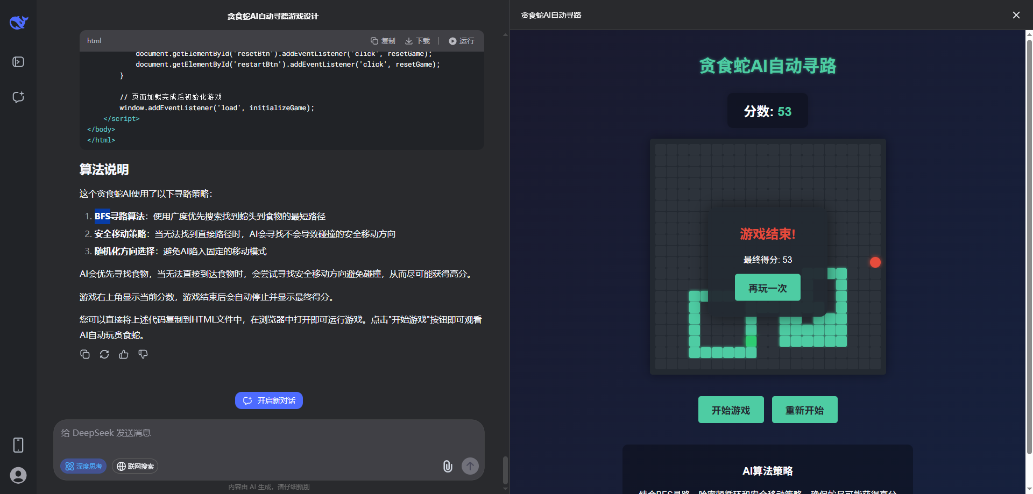Click the attachment paperclip icon
Image resolution: width=1033 pixels, height=494 pixels.
(x=448, y=466)
